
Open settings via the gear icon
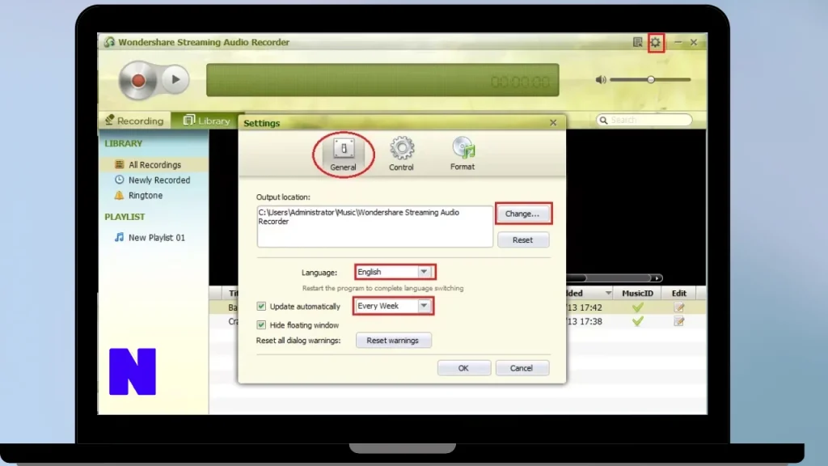coord(655,42)
